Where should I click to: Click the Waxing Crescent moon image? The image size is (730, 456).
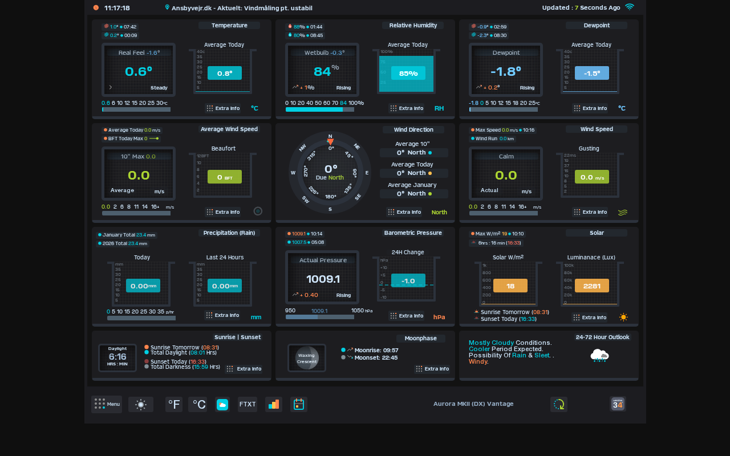(x=307, y=358)
